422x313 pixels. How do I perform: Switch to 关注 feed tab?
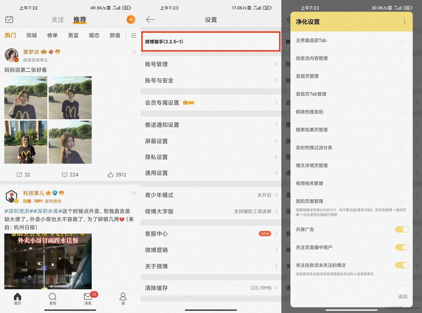point(58,20)
